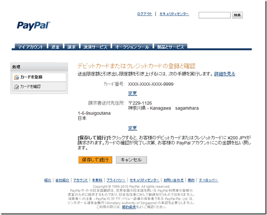Open the お問い合わせ footer link
Image resolution: width=267 pixels, height=215 pixels.
(174, 180)
